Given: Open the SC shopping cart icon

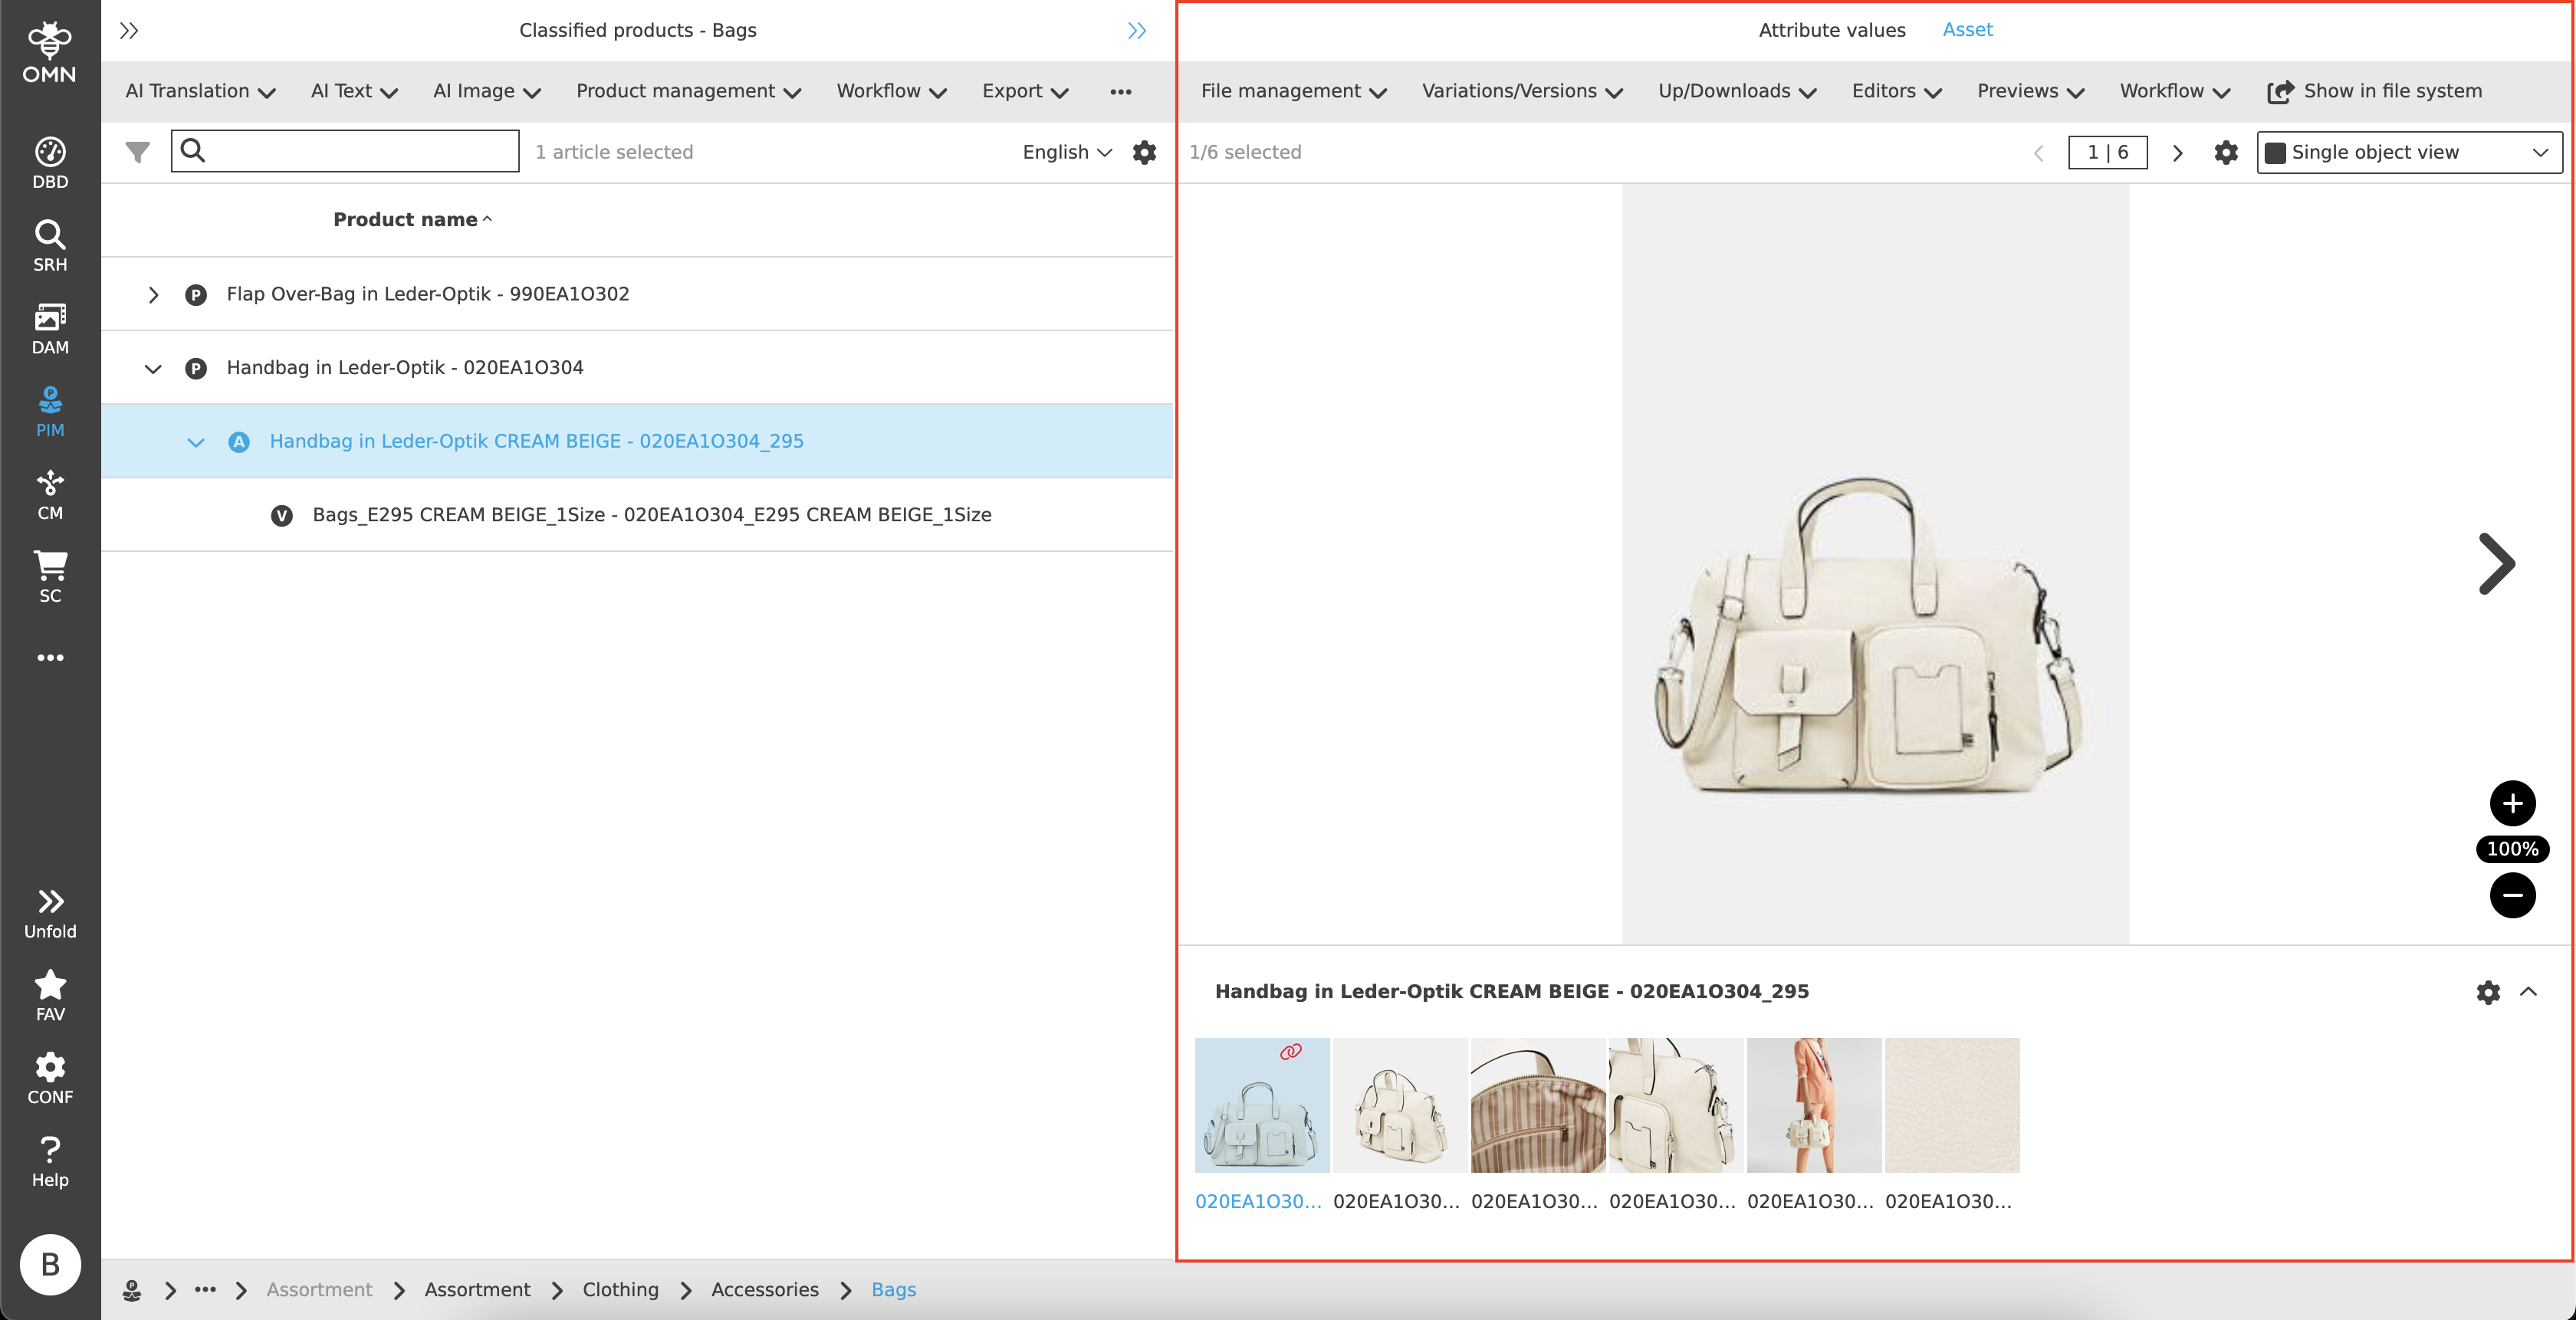Looking at the screenshot, I should (x=50, y=577).
